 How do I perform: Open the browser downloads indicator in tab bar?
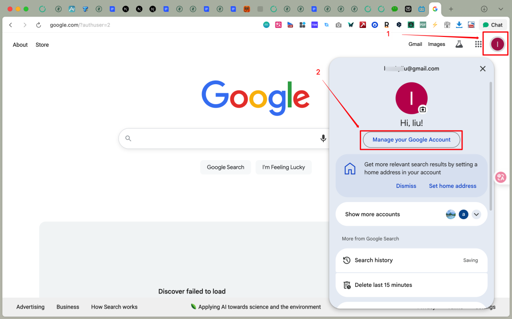pyautogui.click(x=484, y=9)
